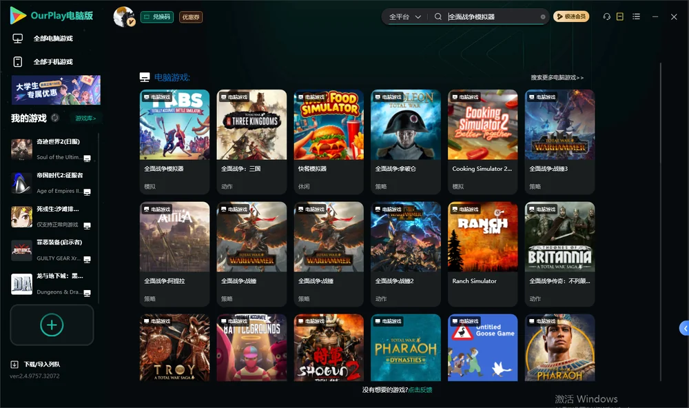Open the list menu icon in title bar
Viewport: 689px width, 408px height.
(636, 17)
